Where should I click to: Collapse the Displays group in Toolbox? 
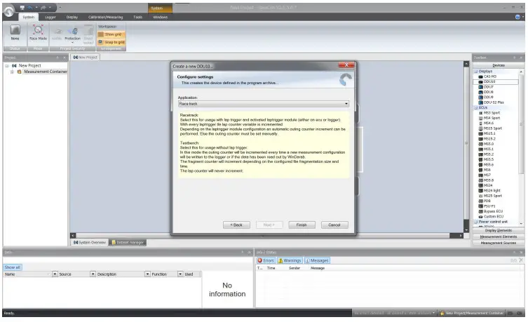point(476,72)
